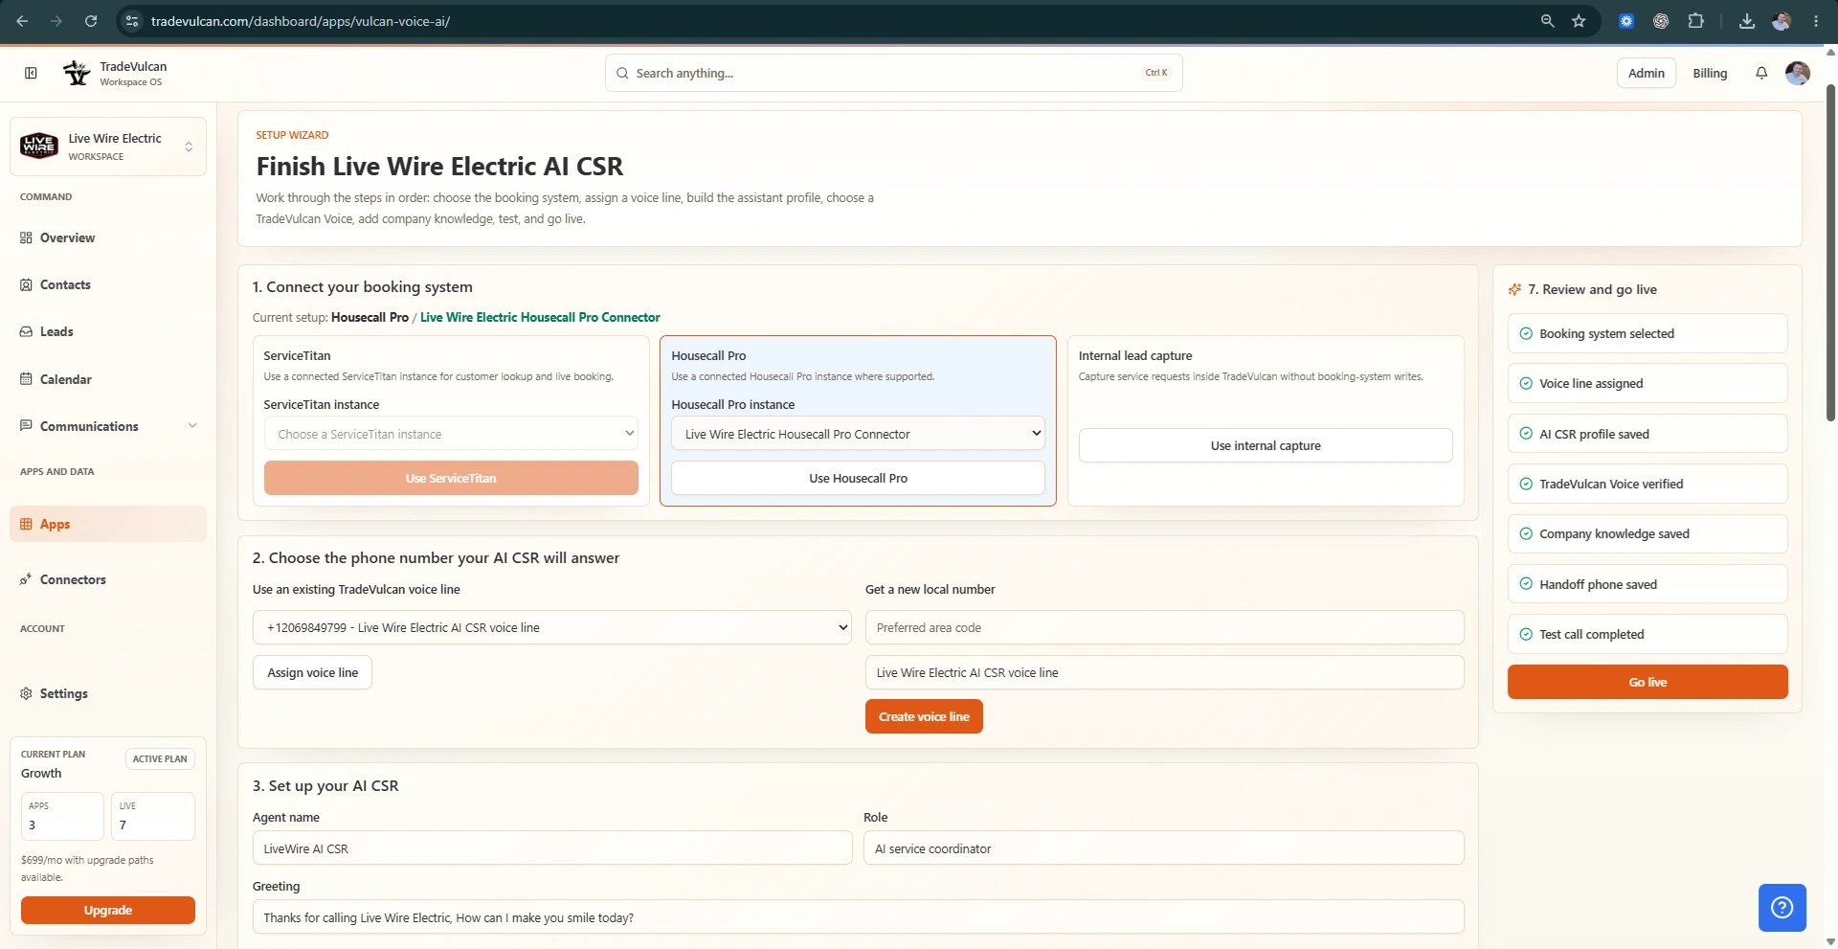The image size is (1838, 949).
Task: Go back using the browser back arrow
Action: pos(22,21)
